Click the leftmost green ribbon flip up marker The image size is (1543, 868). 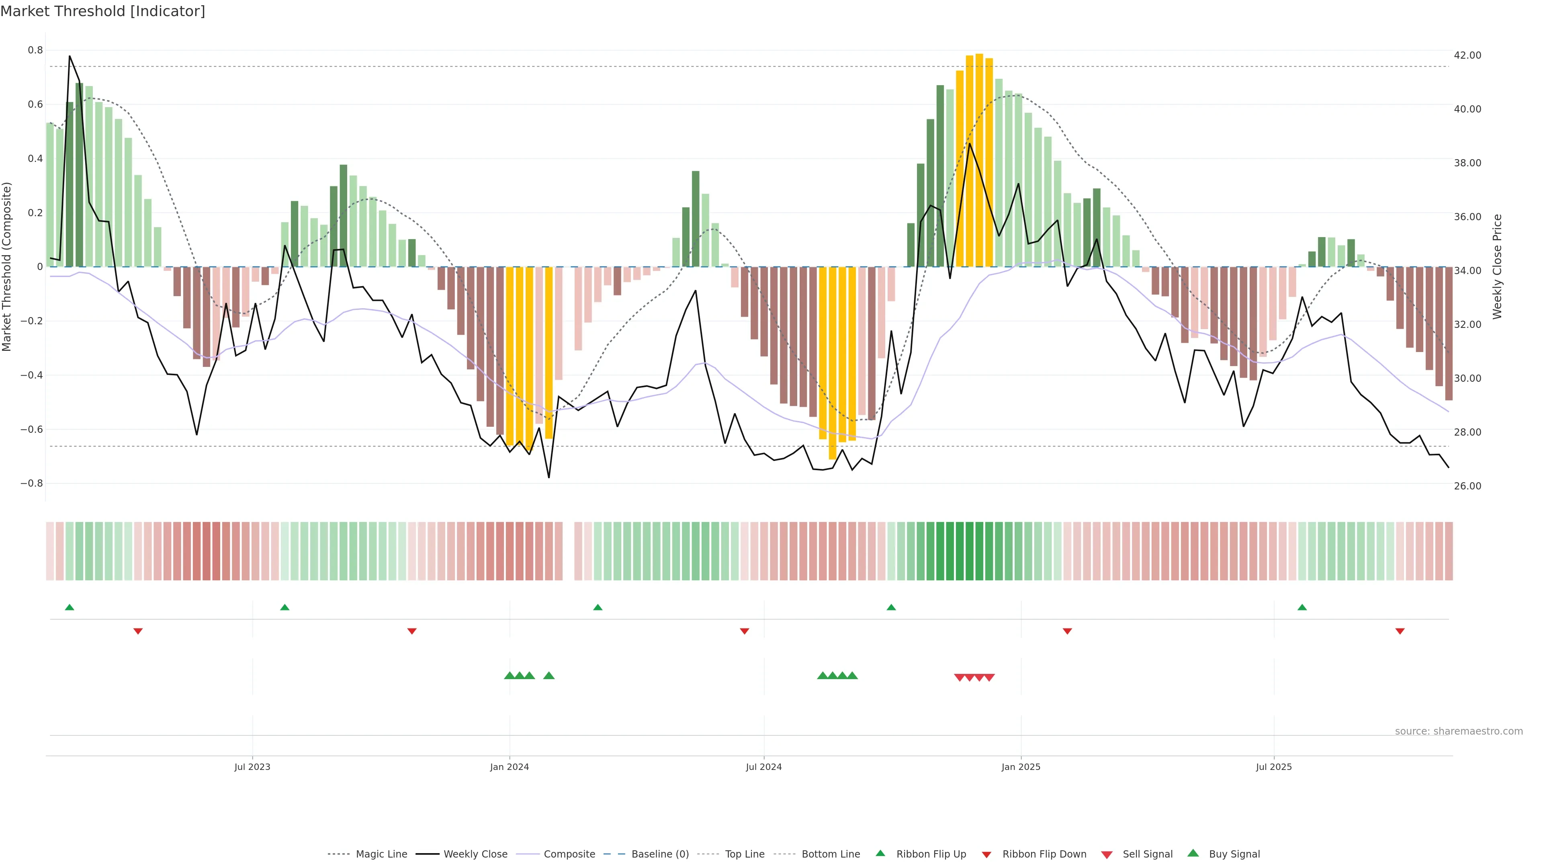pos(70,608)
